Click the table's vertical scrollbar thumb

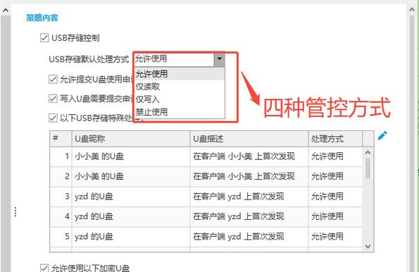pyautogui.click(x=368, y=168)
